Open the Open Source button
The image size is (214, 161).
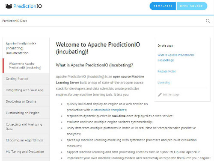click(x=192, y=6)
